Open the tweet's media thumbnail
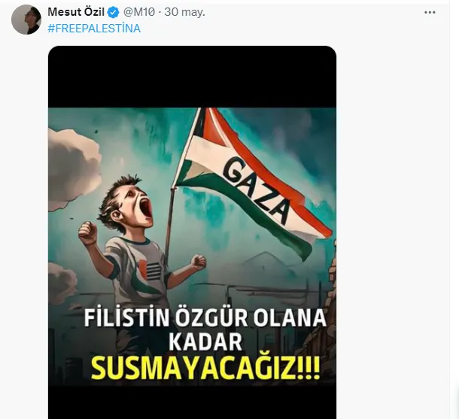Screen dimensions: 459x419 pos(192,232)
